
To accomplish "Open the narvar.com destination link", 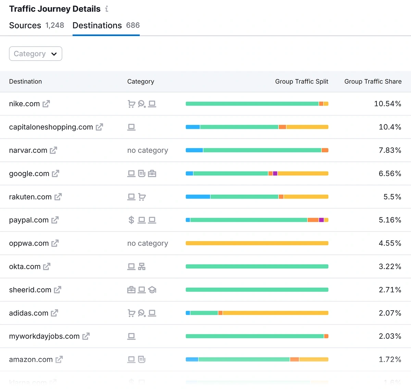I will [x=28, y=150].
